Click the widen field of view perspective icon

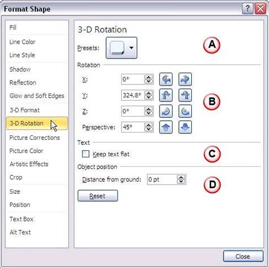point(185,127)
